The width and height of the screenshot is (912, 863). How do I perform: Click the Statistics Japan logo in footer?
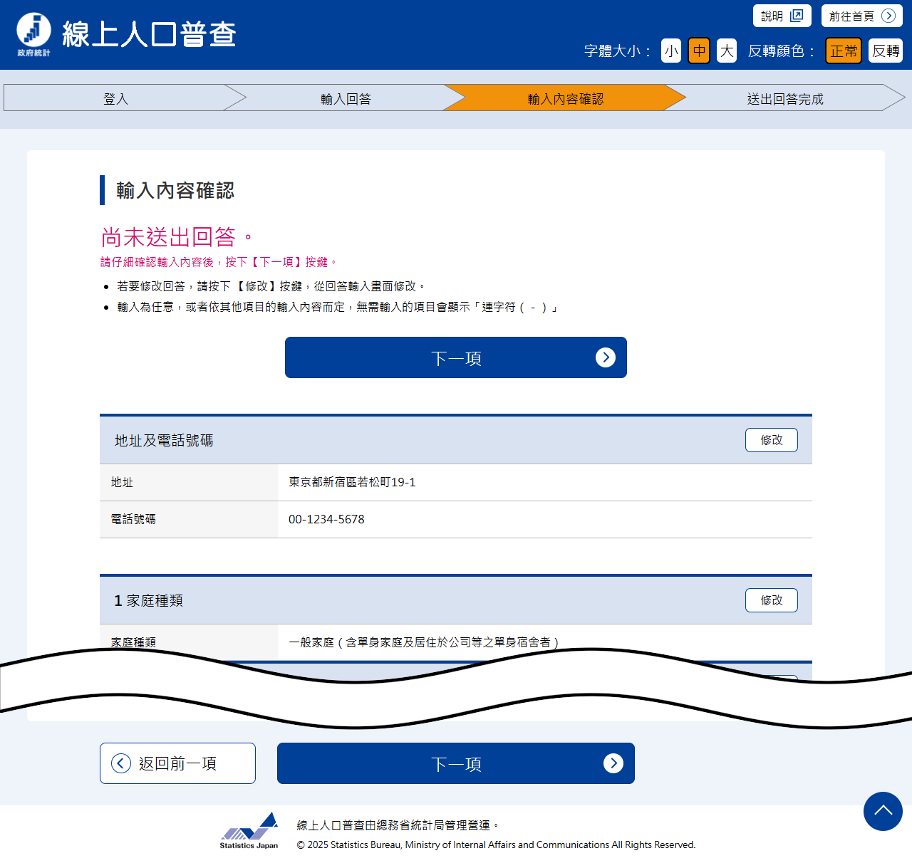(249, 830)
